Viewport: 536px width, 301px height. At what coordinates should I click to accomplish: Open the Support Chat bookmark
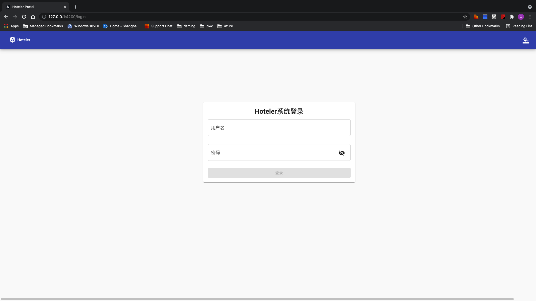coord(158,26)
